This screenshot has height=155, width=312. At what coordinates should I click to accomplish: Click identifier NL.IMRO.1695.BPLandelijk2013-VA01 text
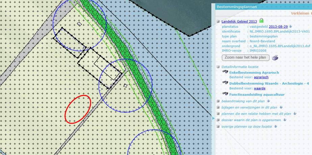click(280, 32)
